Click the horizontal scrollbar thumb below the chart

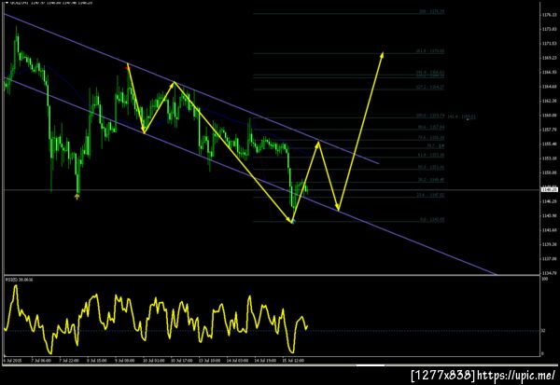point(371,365)
